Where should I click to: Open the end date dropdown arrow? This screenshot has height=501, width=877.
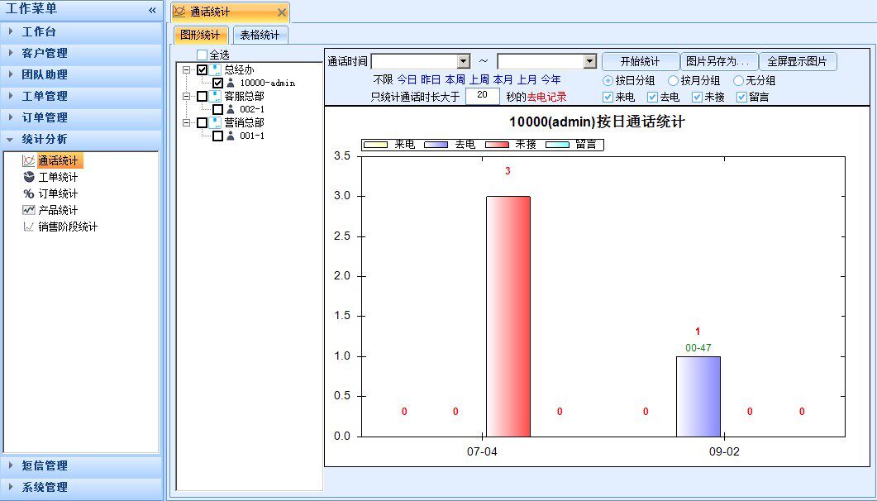pyautogui.click(x=589, y=62)
